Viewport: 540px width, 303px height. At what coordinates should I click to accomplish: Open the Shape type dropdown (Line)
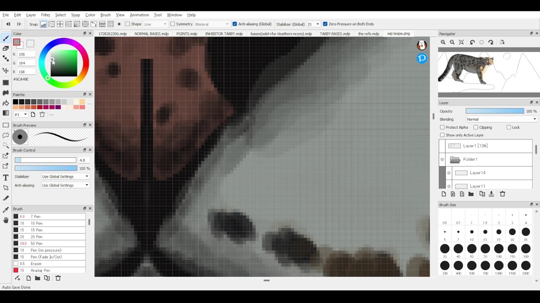(x=155, y=24)
